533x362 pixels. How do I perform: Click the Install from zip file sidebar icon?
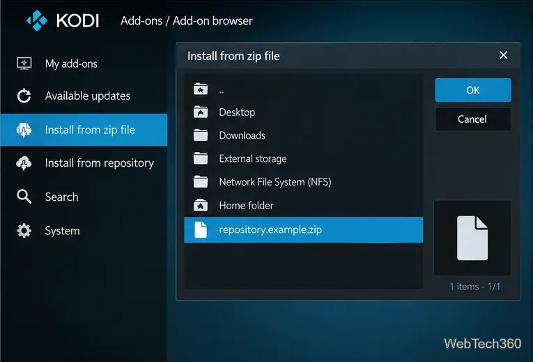coord(24,130)
